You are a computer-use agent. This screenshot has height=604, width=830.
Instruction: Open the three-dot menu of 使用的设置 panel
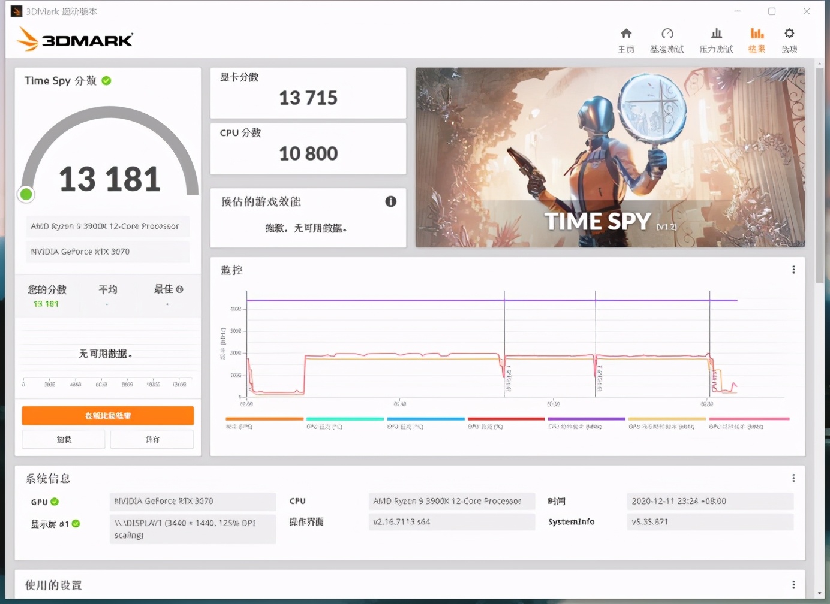[793, 585]
